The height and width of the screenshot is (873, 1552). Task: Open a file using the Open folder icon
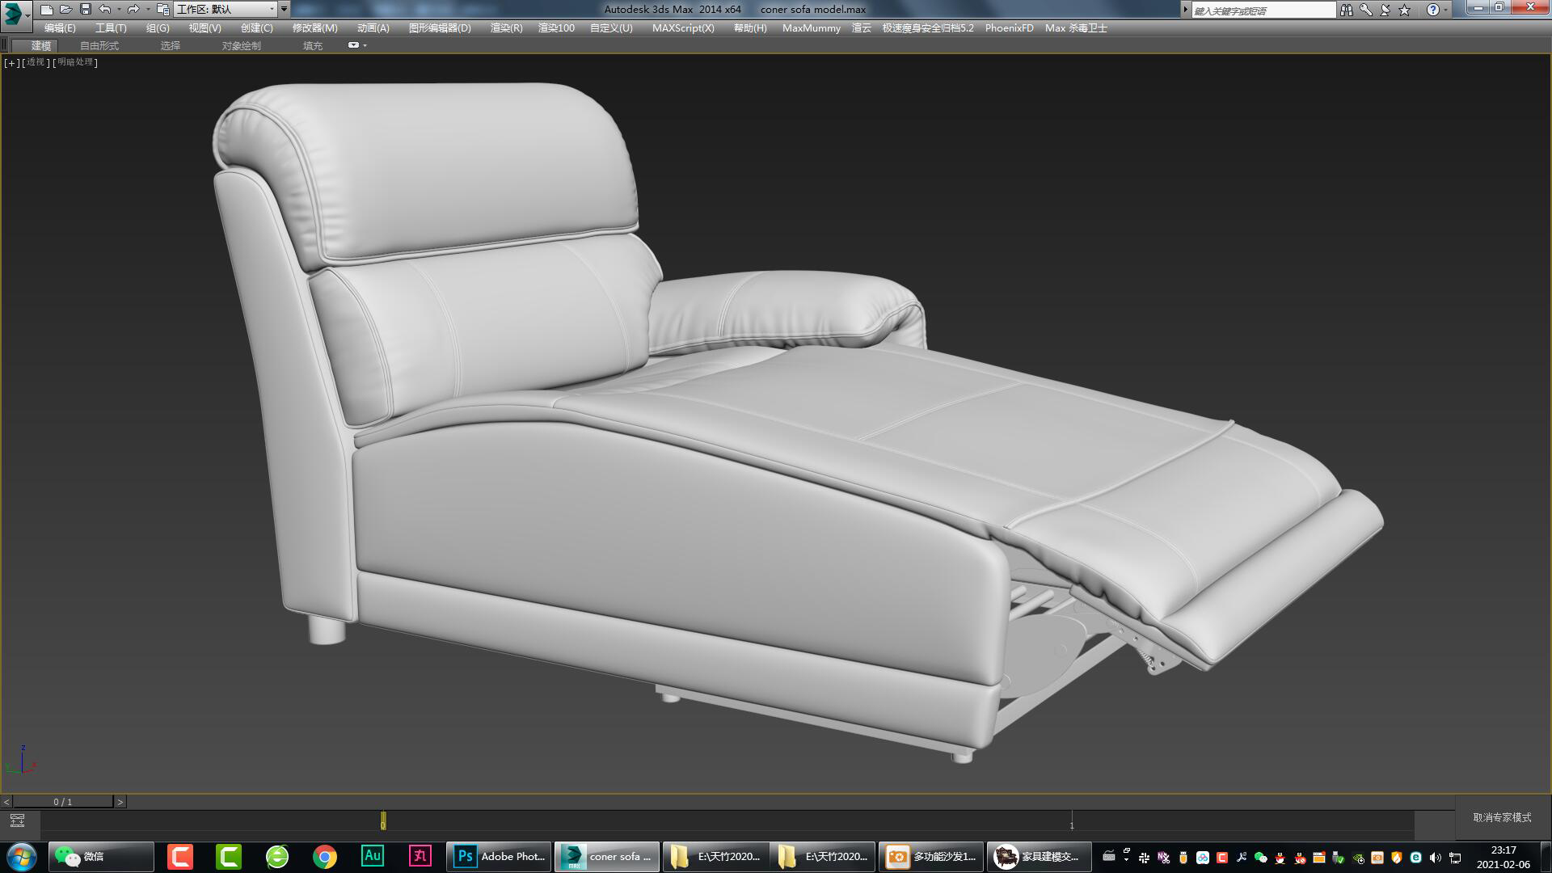pyautogui.click(x=65, y=9)
